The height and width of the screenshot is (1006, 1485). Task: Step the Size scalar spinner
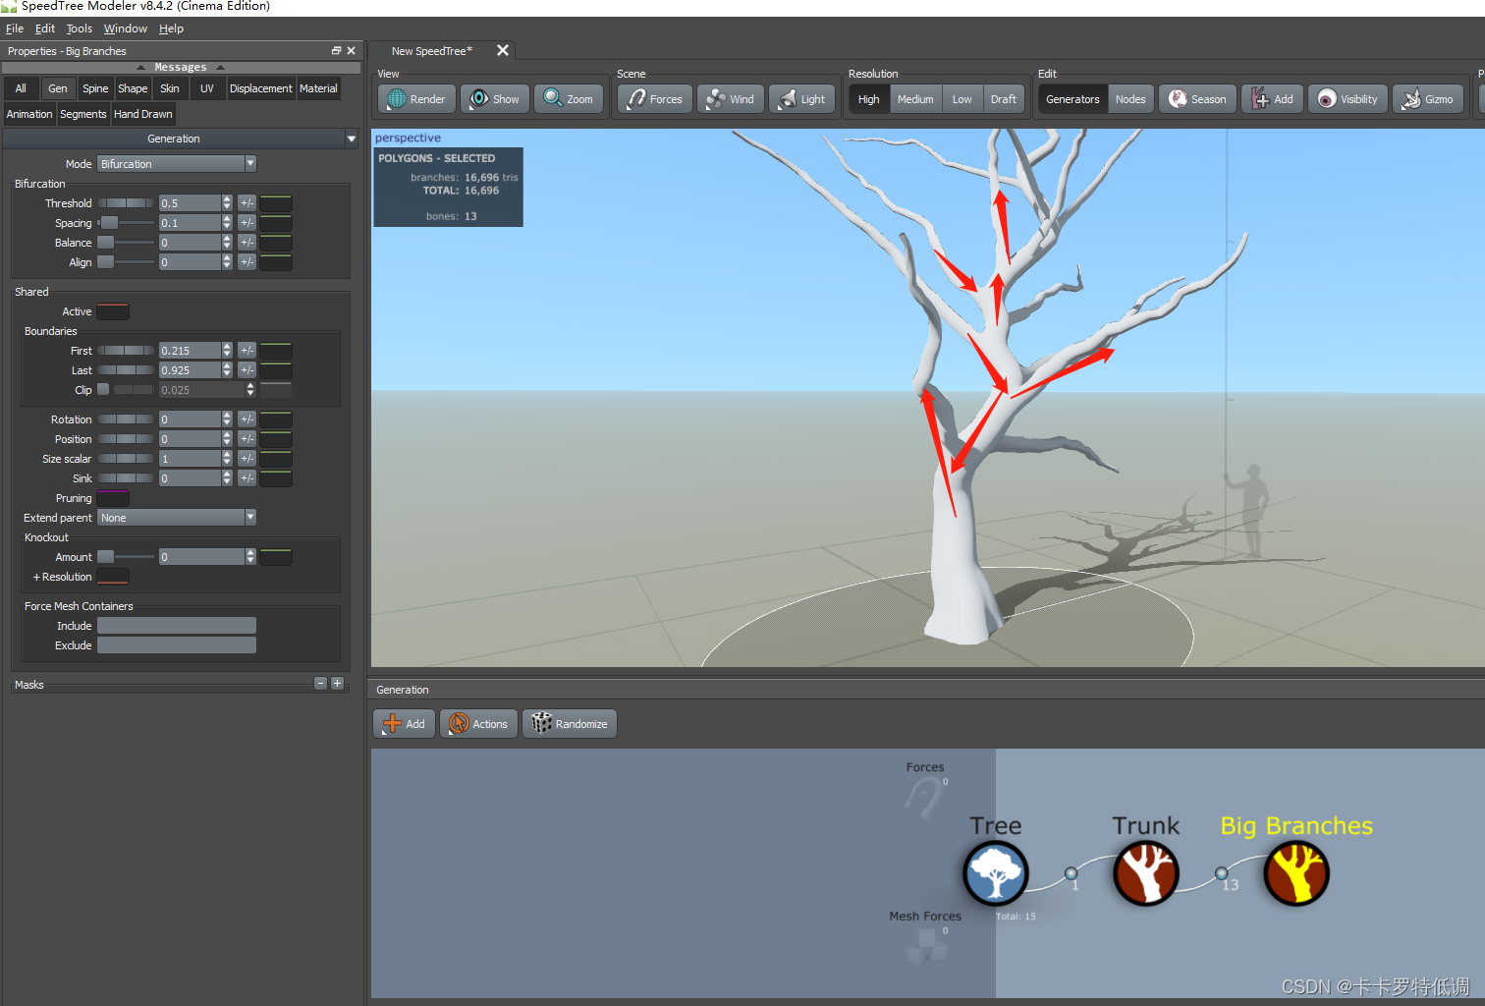227,459
